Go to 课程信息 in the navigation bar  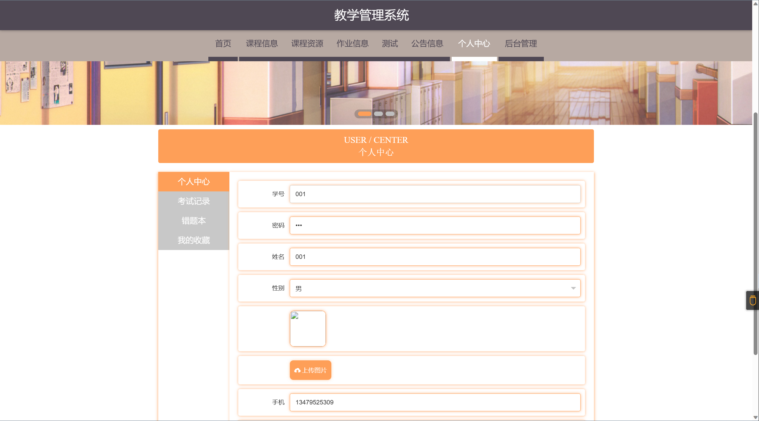click(262, 43)
